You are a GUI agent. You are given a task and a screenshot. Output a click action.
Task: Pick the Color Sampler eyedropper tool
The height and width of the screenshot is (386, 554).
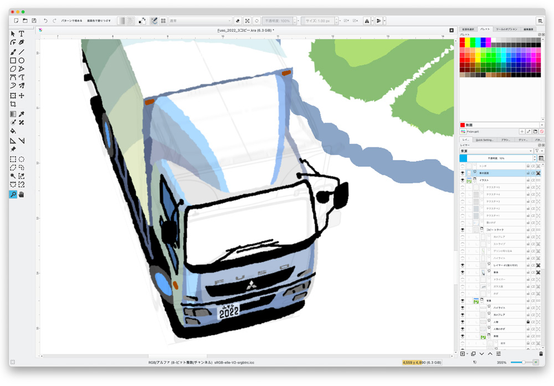point(22,114)
